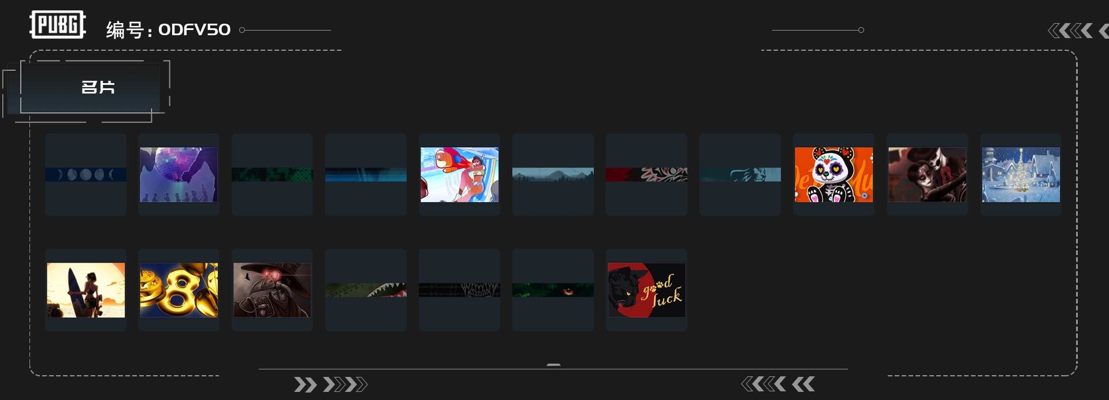
Task: Click the 编号: ODFV50 text
Action: tap(168, 29)
